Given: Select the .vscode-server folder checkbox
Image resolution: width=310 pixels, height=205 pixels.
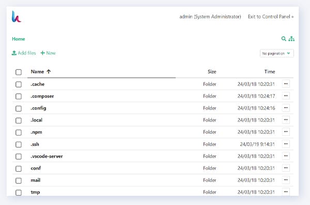Looking at the screenshot, I should [x=19, y=157].
